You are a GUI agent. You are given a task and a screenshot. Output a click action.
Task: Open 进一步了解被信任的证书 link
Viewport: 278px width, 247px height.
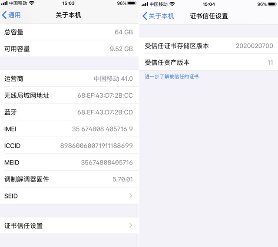172,76
